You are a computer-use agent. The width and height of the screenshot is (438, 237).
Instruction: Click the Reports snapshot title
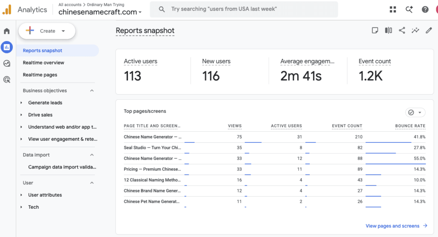point(145,30)
